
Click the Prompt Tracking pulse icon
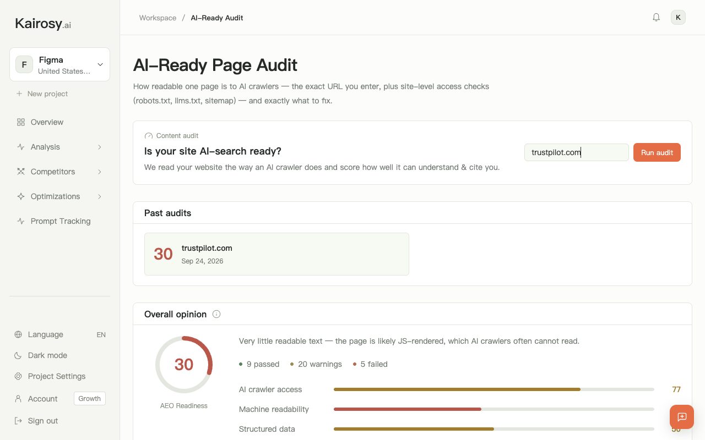click(21, 221)
